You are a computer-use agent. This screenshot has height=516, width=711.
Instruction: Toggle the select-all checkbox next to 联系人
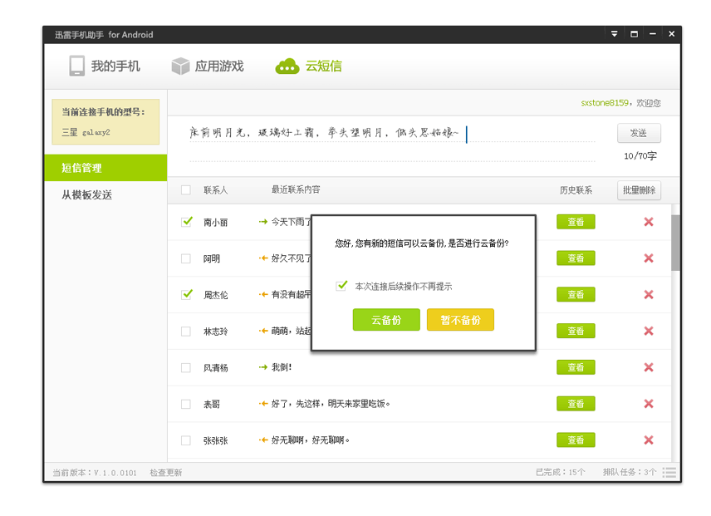[x=186, y=190]
